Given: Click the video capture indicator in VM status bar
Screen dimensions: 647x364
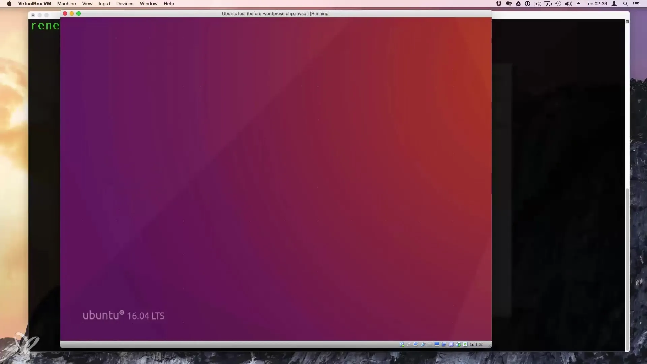Looking at the screenshot, I should point(444,344).
